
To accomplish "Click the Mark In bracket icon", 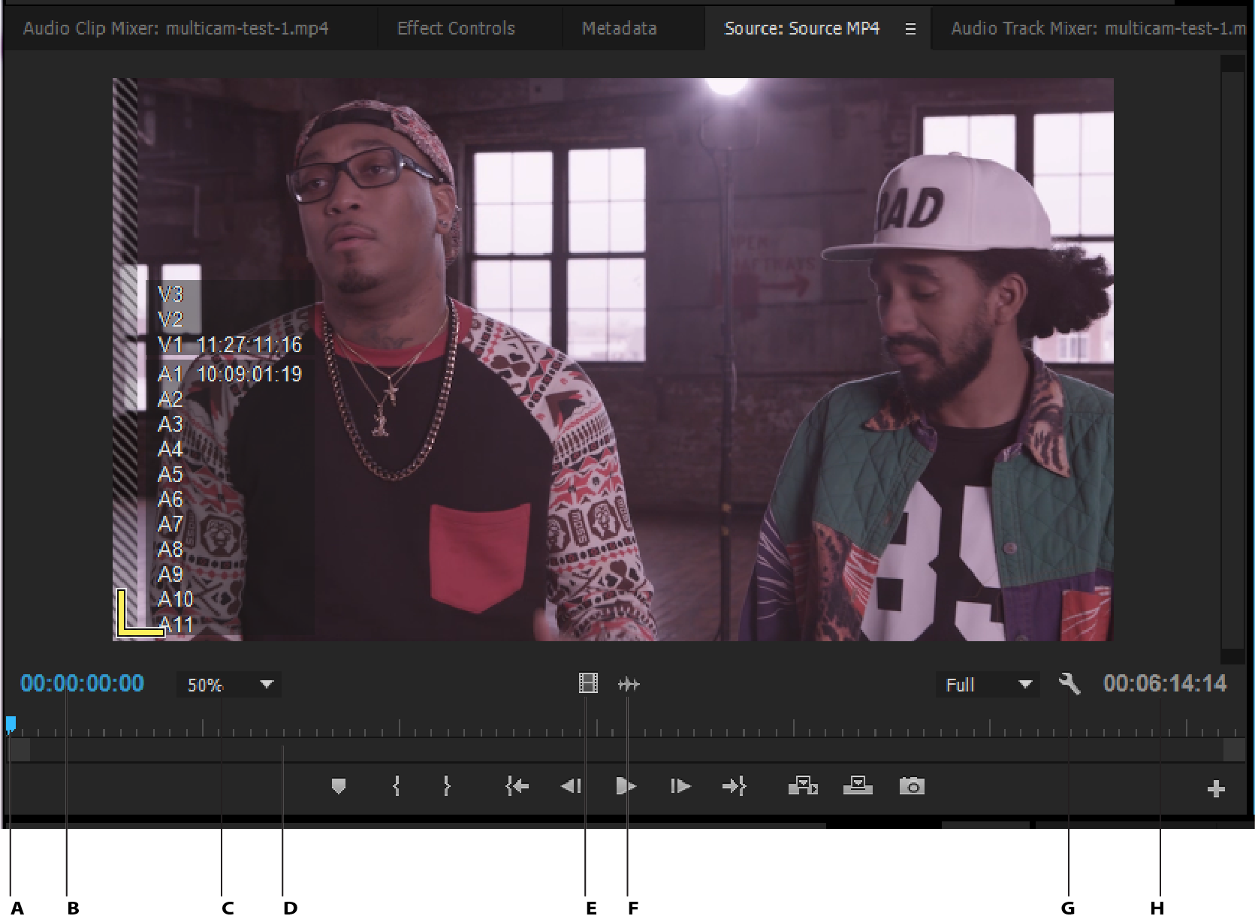I will [396, 786].
